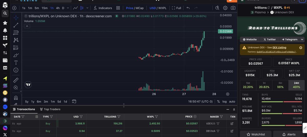This screenshot has height=137, width=307.
Task: Select the 15m timeframe
Action: tap(45, 8)
